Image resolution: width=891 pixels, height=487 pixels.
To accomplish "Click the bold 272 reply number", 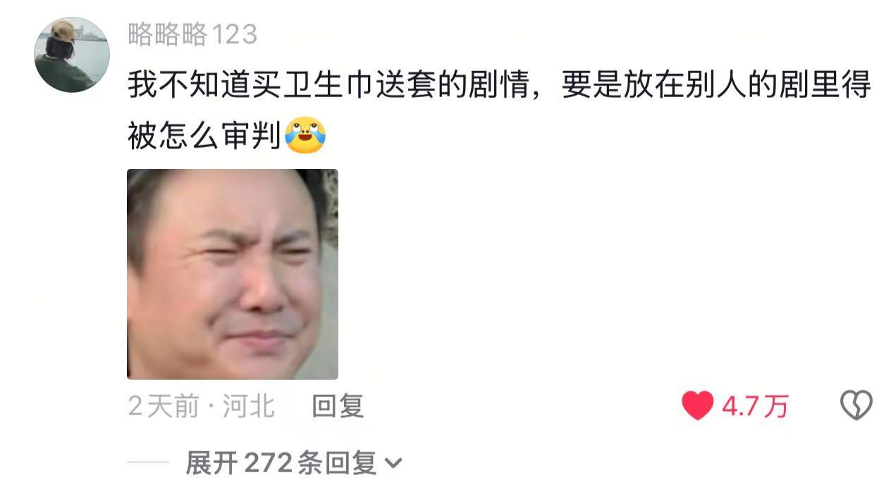I will (268, 463).
